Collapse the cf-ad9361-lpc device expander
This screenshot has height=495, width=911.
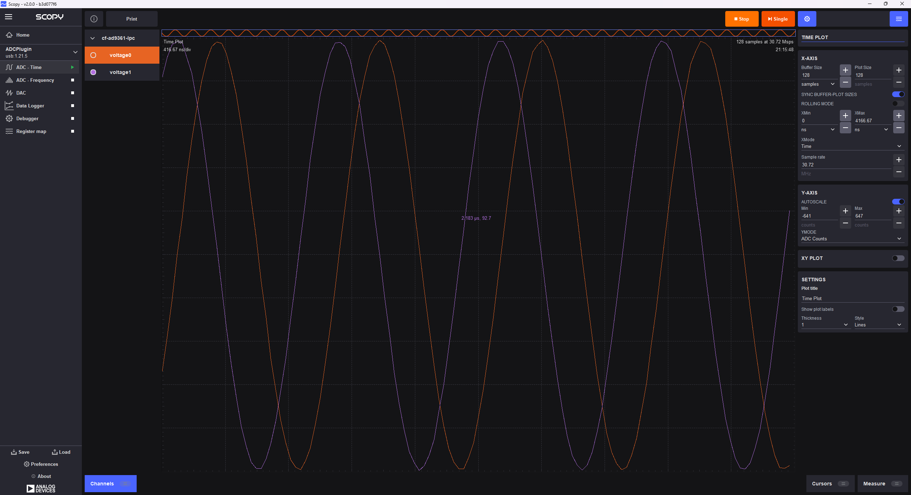[x=93, y=38]
